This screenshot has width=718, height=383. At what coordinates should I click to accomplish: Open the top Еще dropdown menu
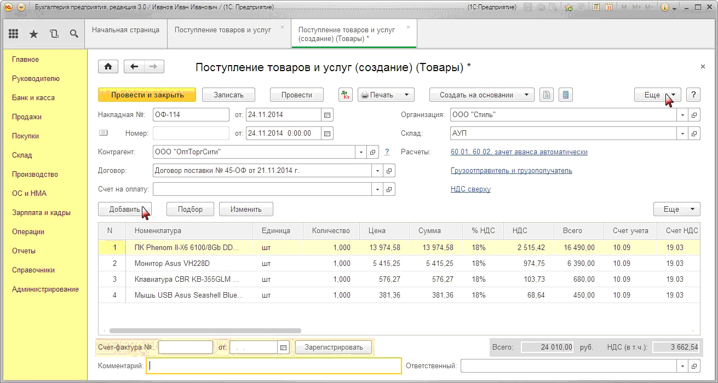657,95
